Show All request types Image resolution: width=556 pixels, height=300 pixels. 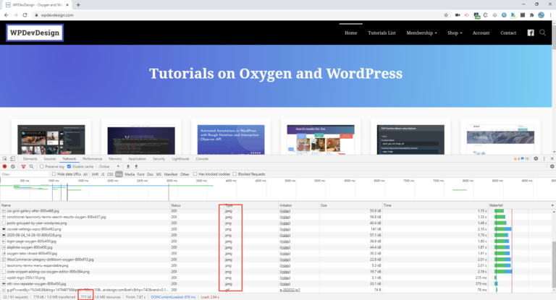coord(85,174)
